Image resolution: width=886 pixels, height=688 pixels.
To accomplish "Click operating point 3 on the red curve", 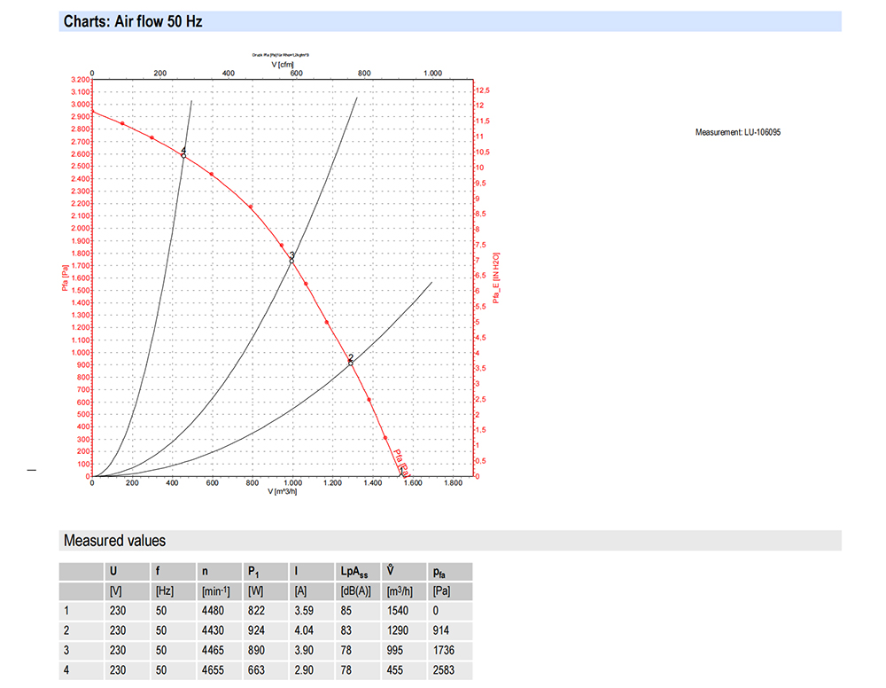I will point(291,261).
